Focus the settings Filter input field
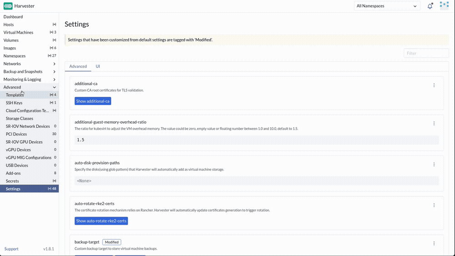The height and width of the screenshot is (256, 455). pyautogui.click(x=426, y=53)
